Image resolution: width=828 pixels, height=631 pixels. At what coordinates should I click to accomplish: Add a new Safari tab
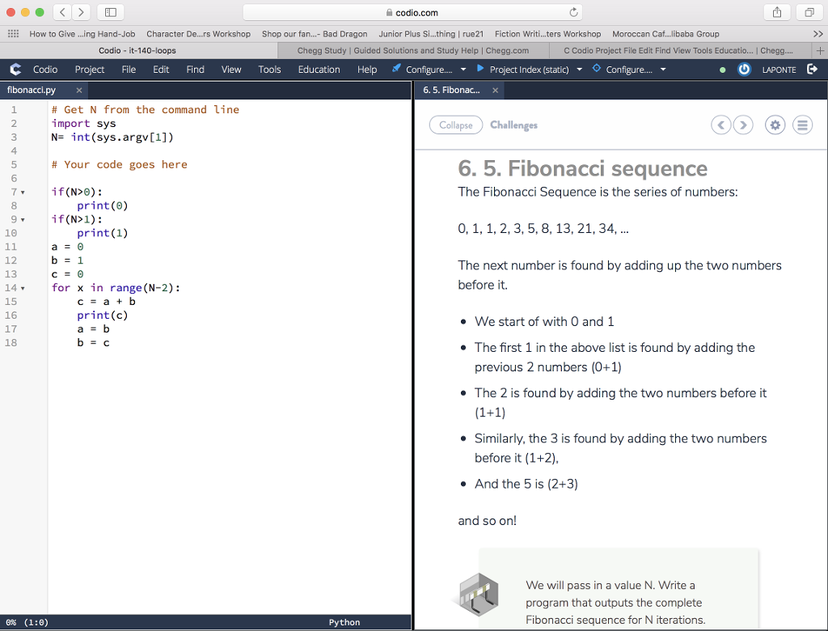click(820, 51)
